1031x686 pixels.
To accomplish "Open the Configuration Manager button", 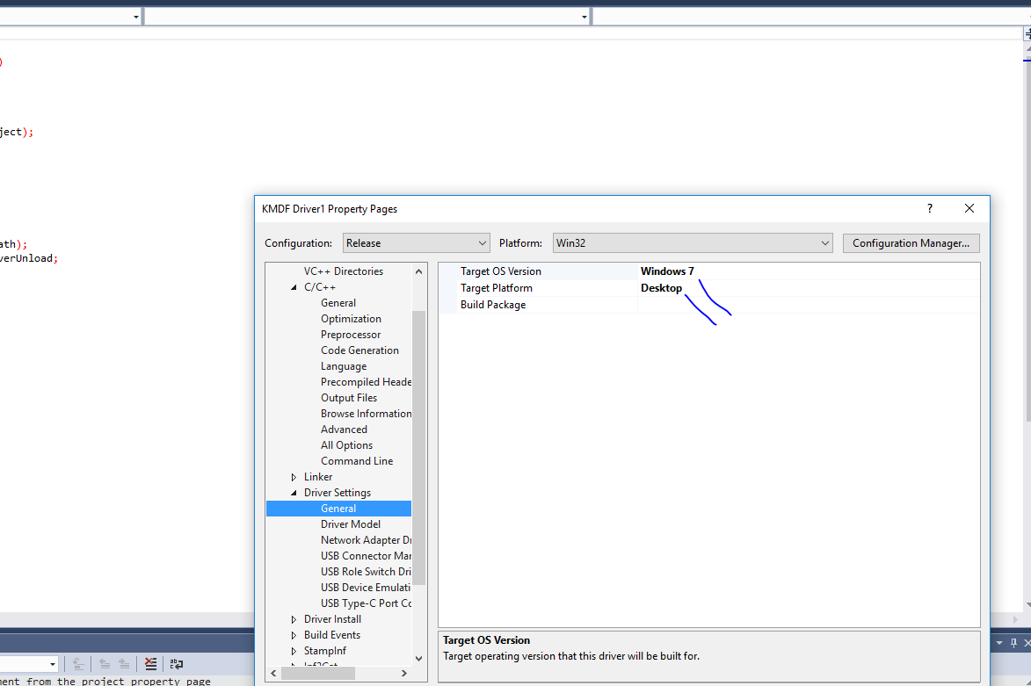I will (x=911, y=243).
